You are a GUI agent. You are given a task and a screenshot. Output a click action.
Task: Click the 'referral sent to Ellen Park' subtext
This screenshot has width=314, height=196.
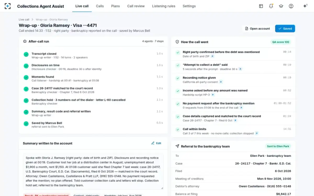click(48, 127)
